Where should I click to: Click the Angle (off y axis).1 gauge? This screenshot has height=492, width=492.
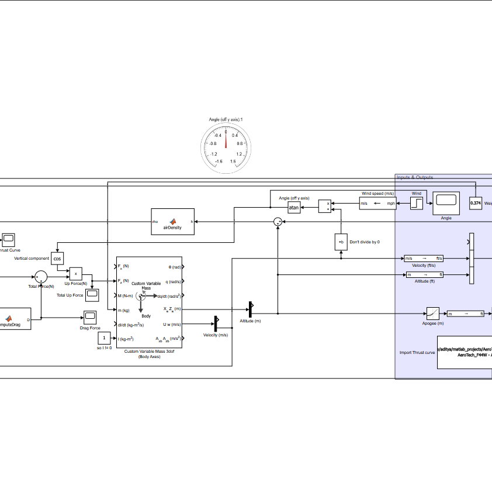[x=226, y=148]
